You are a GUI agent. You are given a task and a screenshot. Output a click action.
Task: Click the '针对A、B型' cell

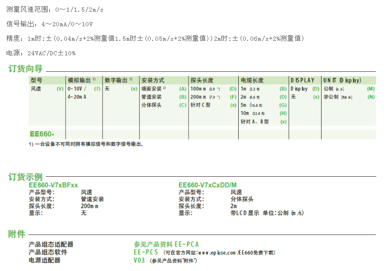coord(255,122)
